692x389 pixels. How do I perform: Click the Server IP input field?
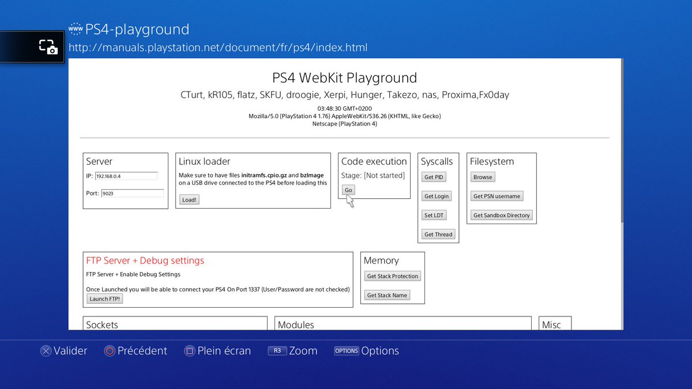[x=126, y=176]
